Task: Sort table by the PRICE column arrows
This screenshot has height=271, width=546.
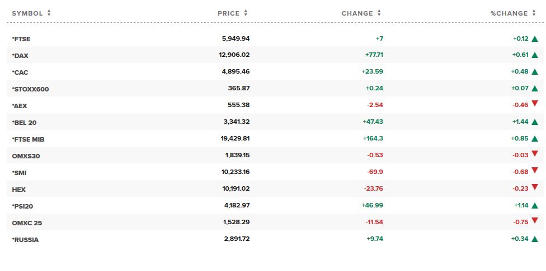Action: coord(246,13)
